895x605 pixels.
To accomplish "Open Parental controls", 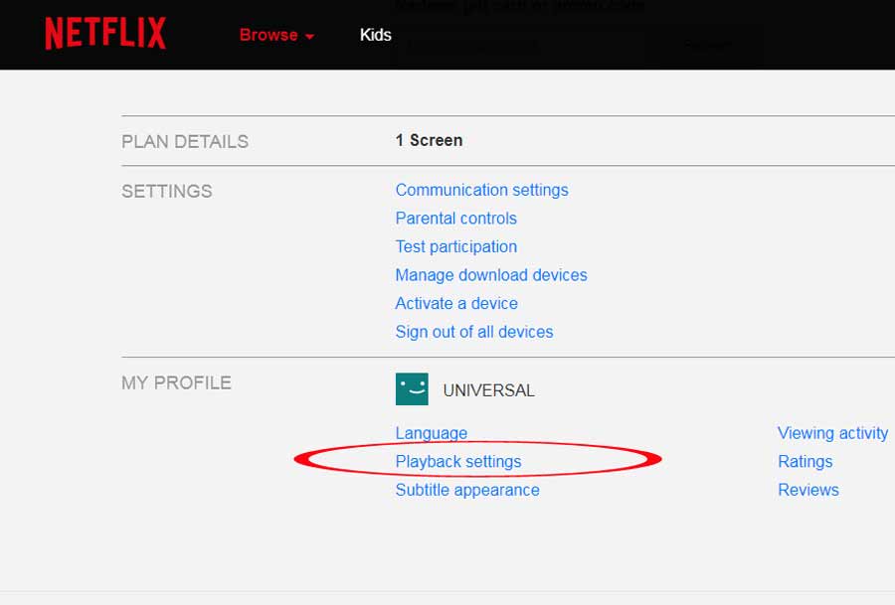I will tap(456, 219).
